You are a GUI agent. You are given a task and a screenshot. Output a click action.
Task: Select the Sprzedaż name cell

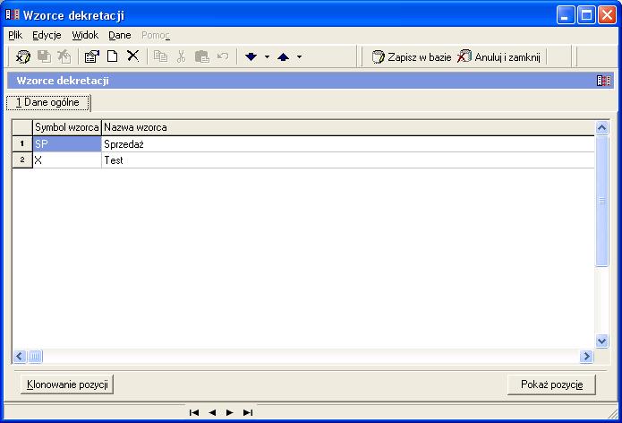348,144
